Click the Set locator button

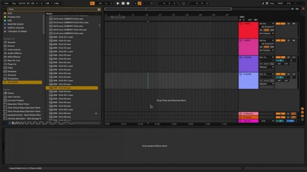click(242, 17)
